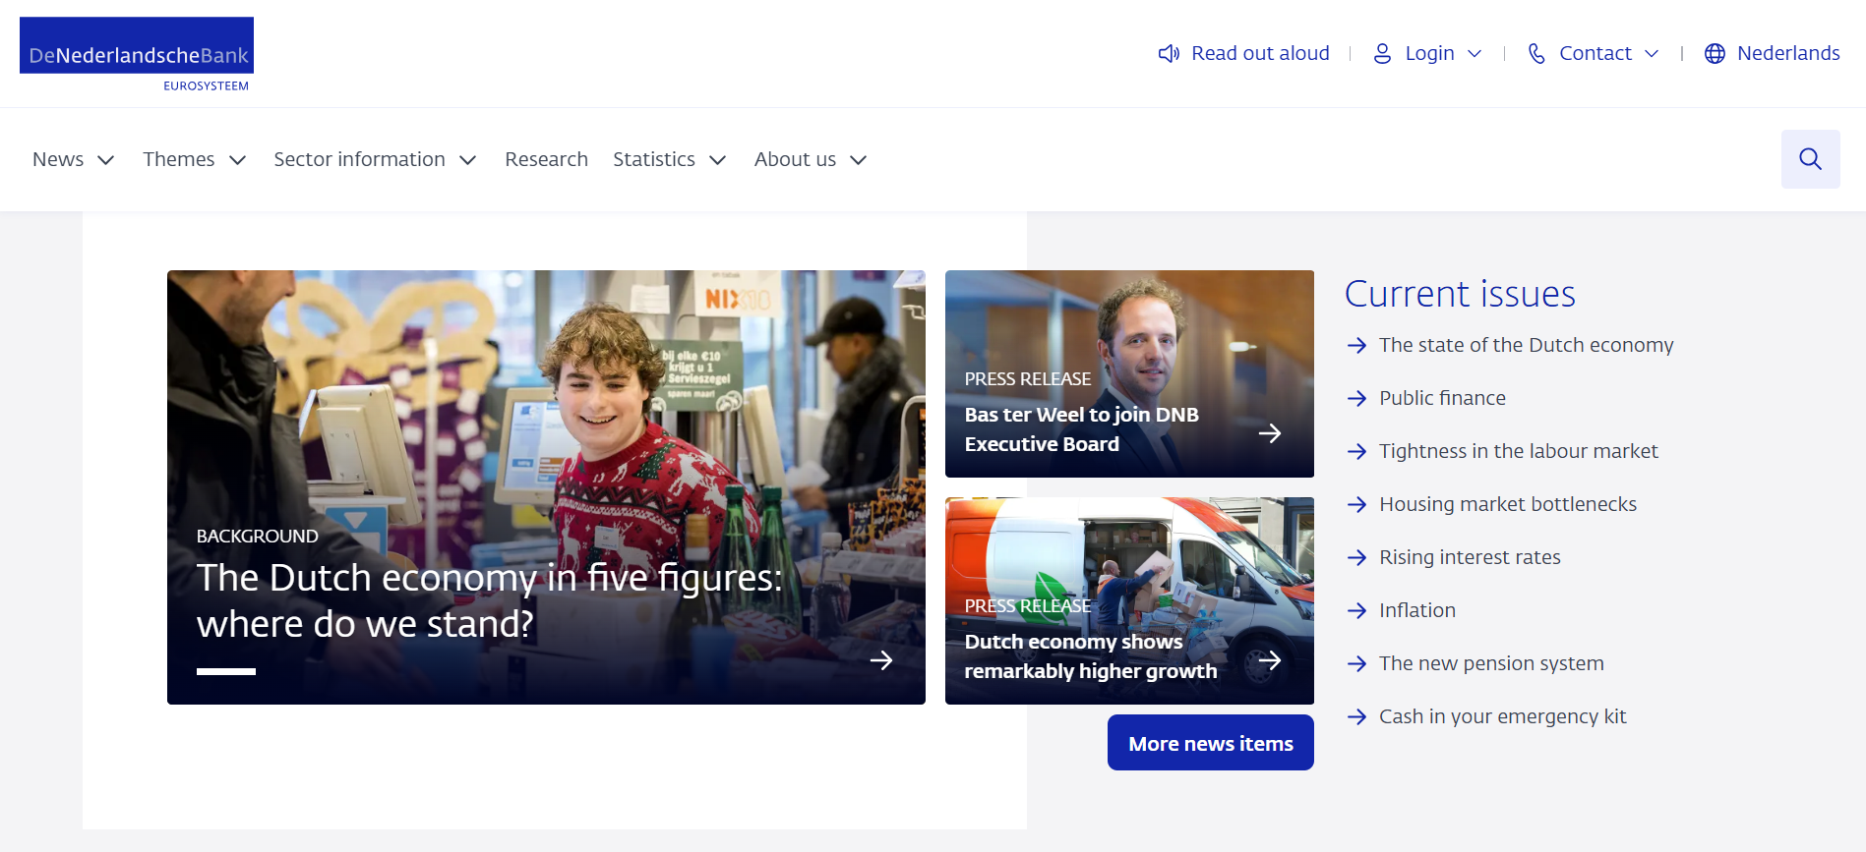Click the user icon next to Login

1382,54
